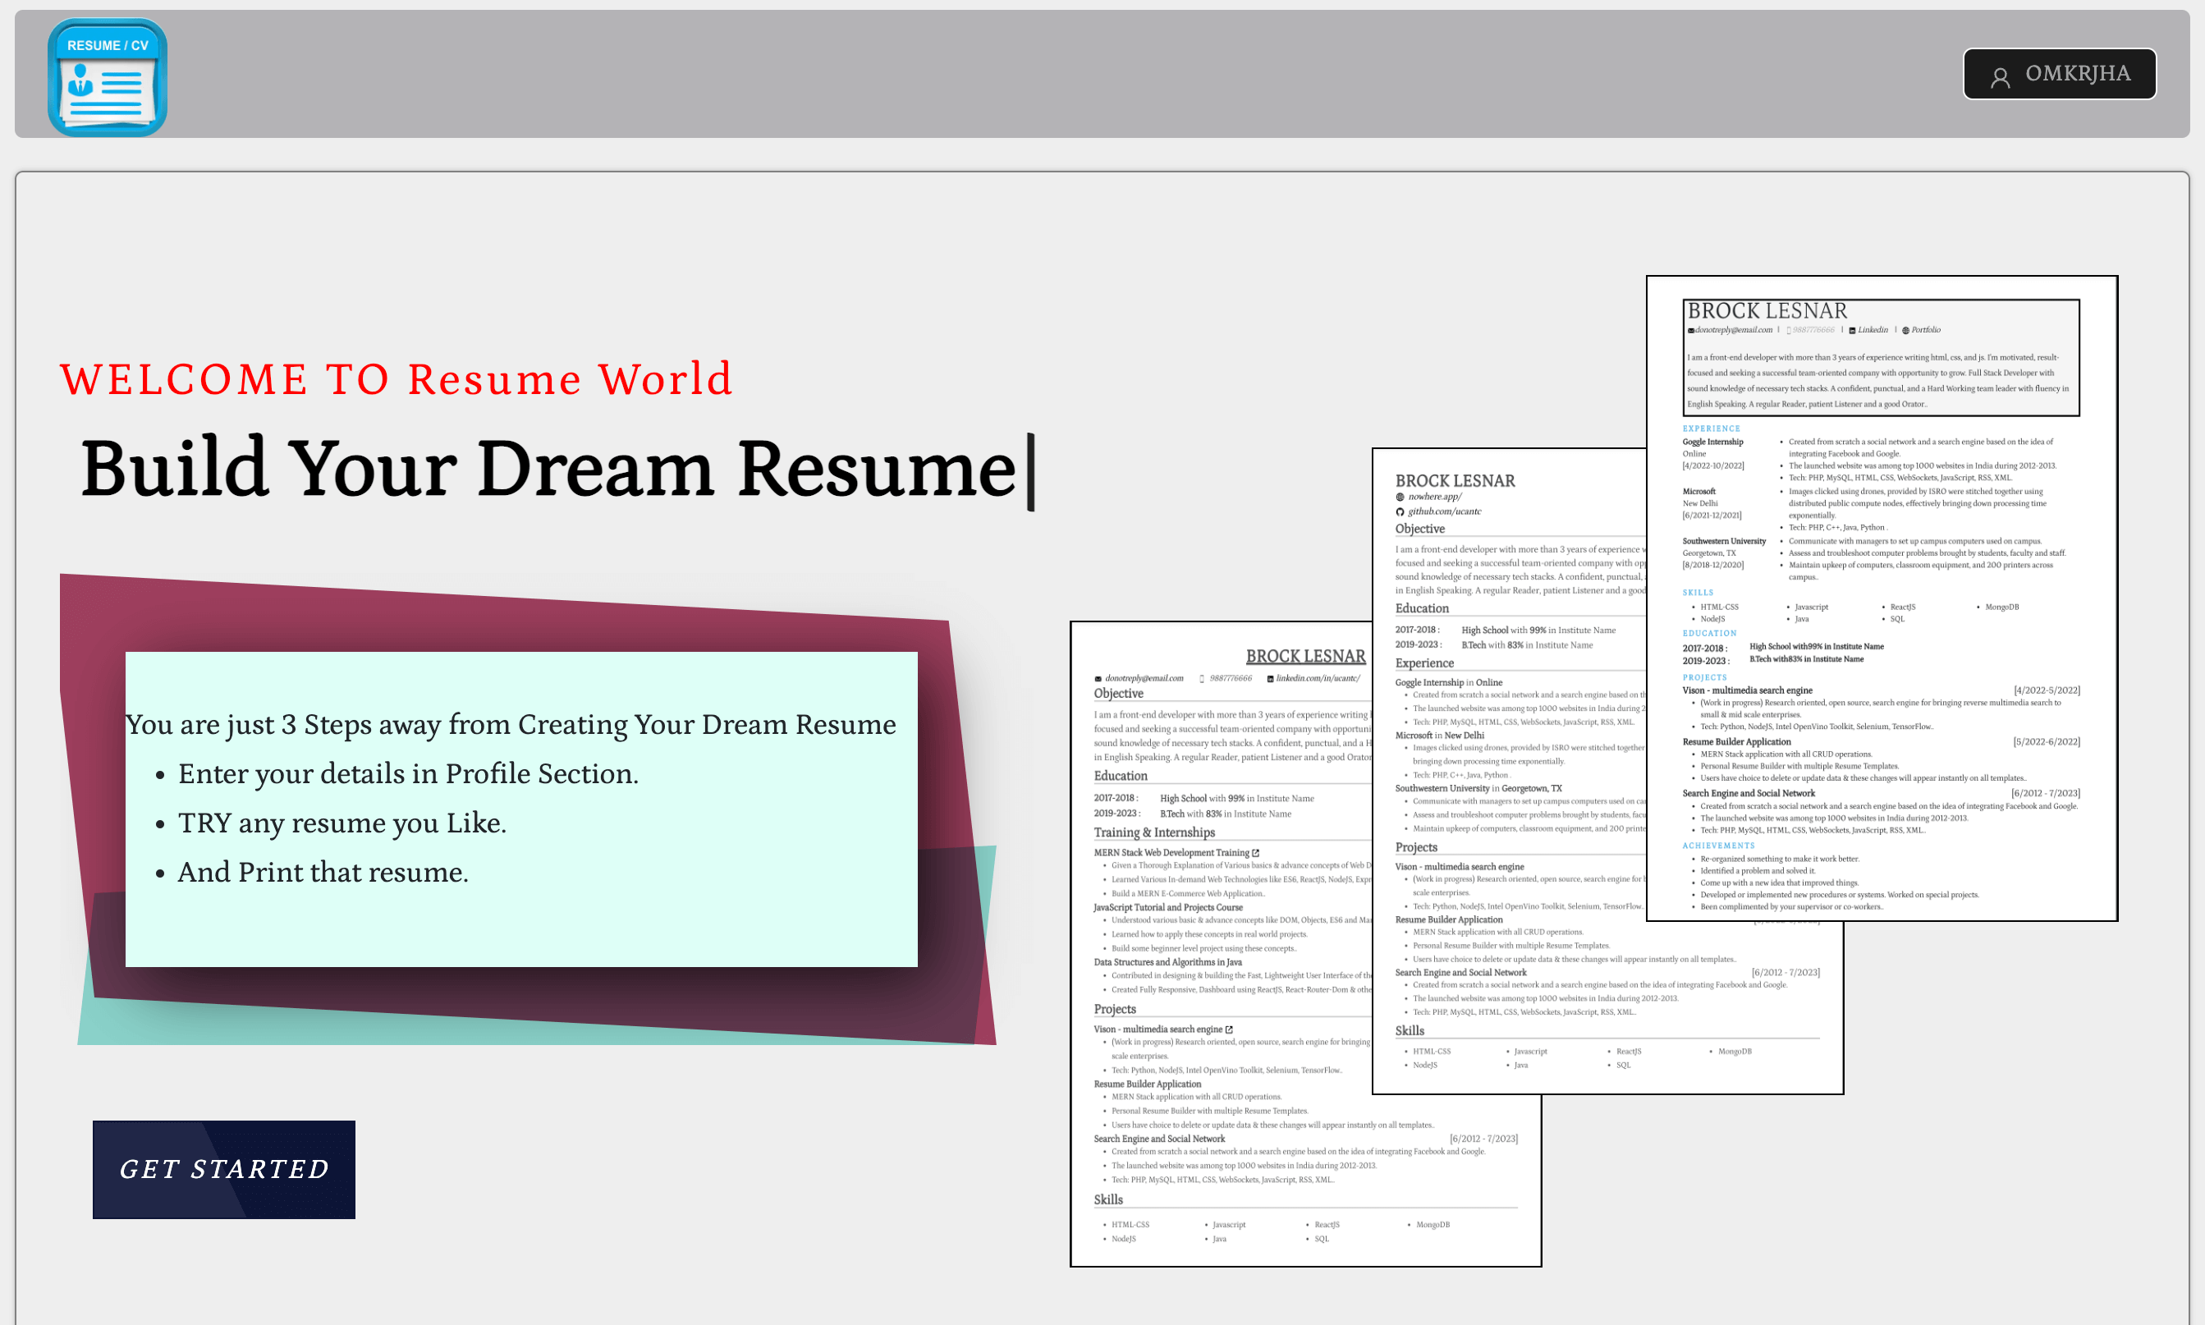Image resolution: width=2205 pixels, height=1325 pixels.
Task: Click linkedin.com/in/ucantc/ in bottom-left template
Action: pyautogui.click(x=1318, y=679)
